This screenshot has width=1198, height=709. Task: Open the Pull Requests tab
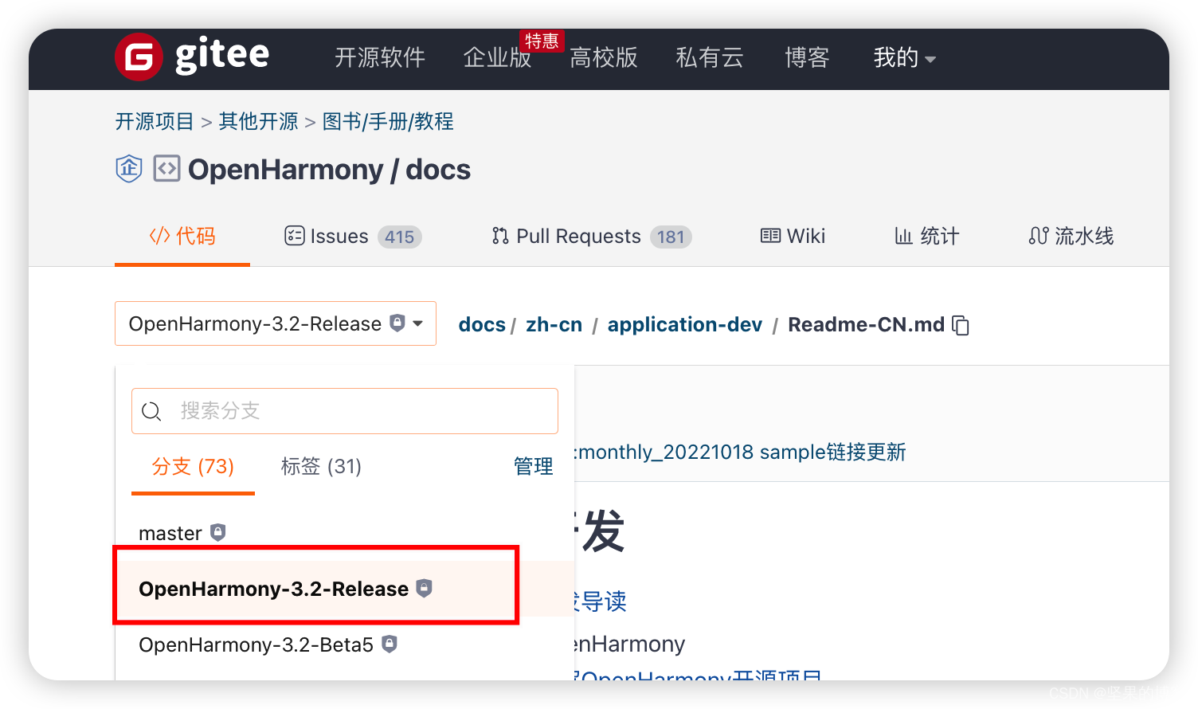(591, 237)
